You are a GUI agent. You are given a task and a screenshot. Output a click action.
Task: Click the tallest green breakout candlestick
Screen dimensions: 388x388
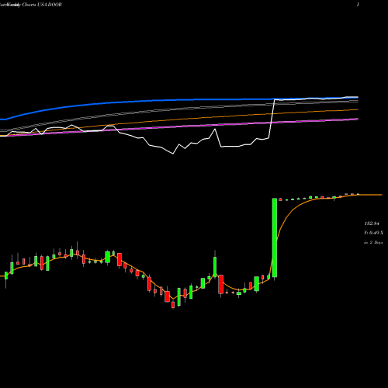[x=275, y=237]
